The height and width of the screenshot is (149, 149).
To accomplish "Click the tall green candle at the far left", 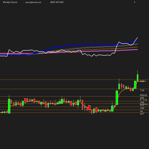I will (x=9, y=106).
